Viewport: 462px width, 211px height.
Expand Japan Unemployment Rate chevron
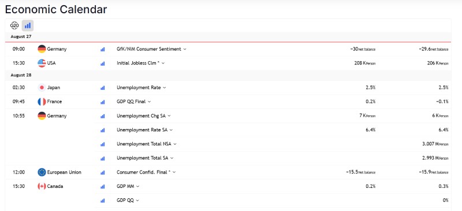(x=165, y=88)
